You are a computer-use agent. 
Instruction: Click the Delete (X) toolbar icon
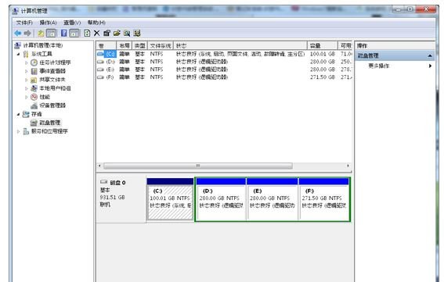pyautogui.click(x=96, y=34)
